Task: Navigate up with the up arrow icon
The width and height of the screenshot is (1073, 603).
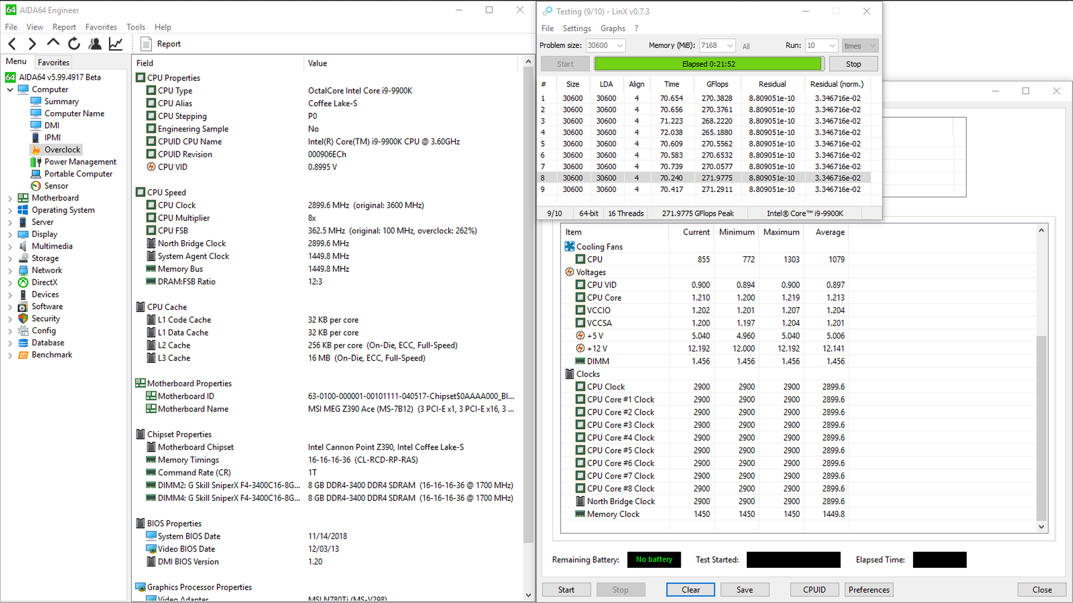Action: (53, 42)
